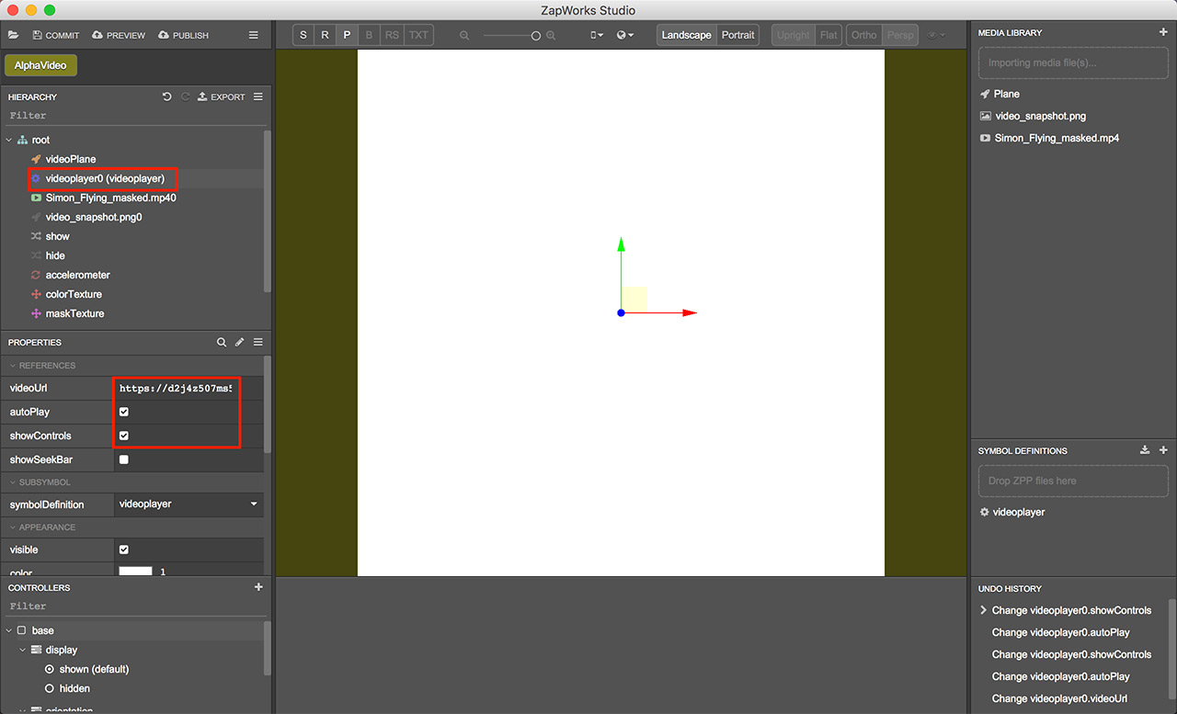Toggle the autoPlay checkbox
This screenshot has height=714, width=1177.
pos(124,412)
